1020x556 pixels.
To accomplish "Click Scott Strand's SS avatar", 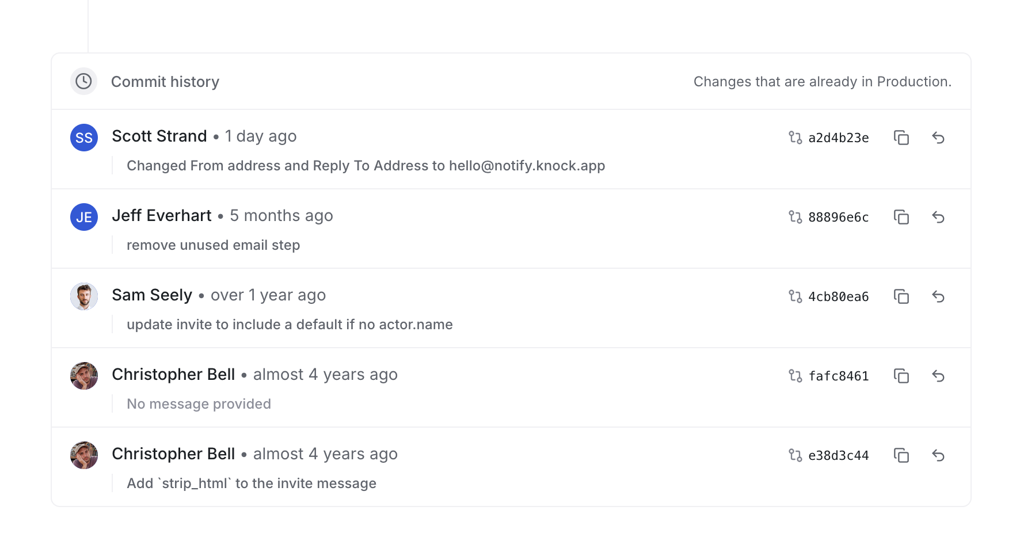I will tap(83, 138).
